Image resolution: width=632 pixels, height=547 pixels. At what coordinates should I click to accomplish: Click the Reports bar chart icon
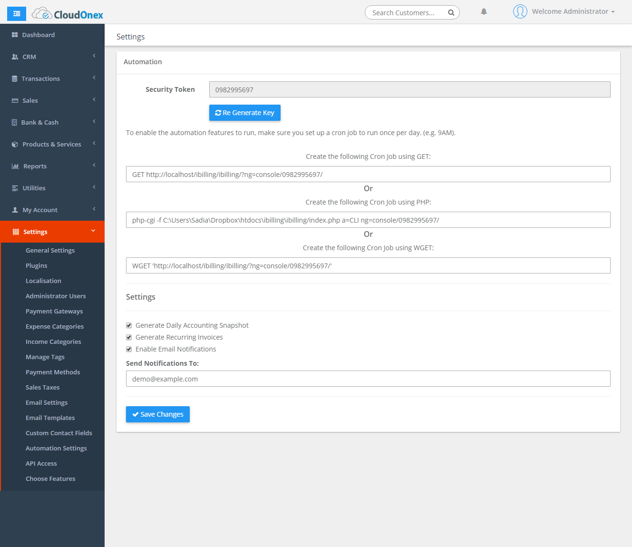tap(15, 166)
